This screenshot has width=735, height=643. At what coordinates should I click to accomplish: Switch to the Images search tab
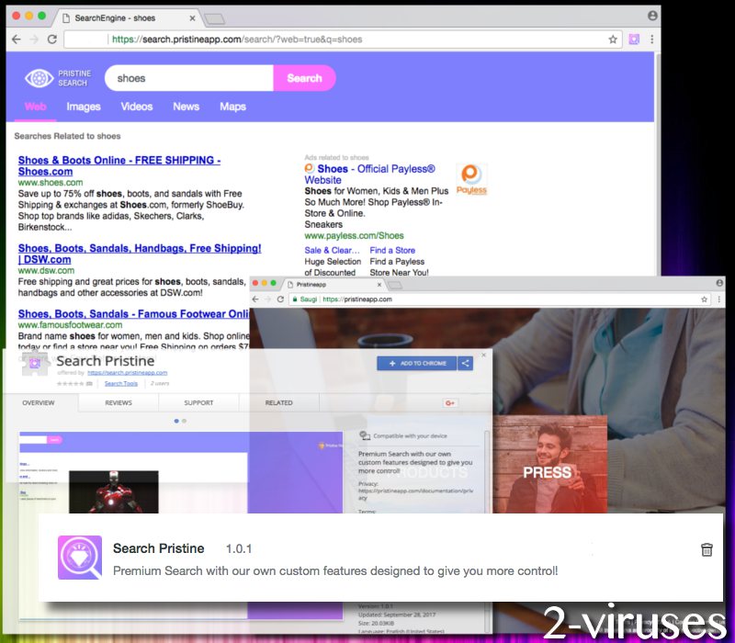pyautogui.click(x=83, y=107)
